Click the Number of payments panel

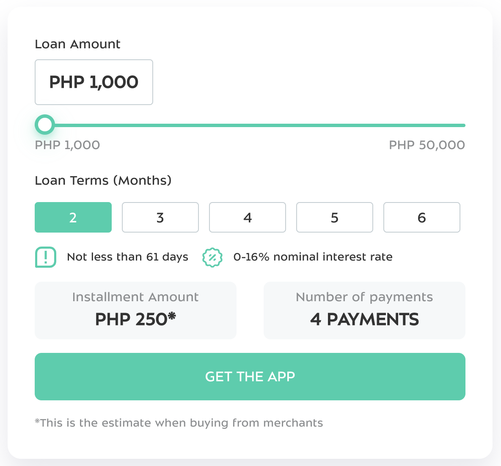click(364, 311)
